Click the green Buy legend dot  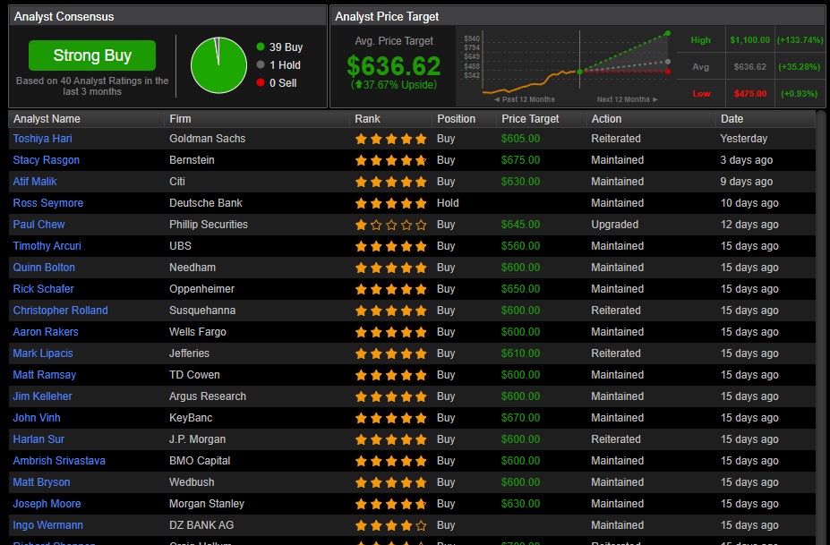pyautogui.click(x=261, y=47)
